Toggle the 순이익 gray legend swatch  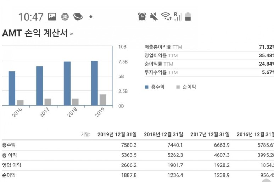pos(178,87)
